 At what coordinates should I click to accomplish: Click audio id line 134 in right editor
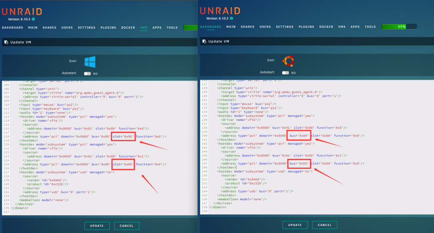(x=243, y=112)
